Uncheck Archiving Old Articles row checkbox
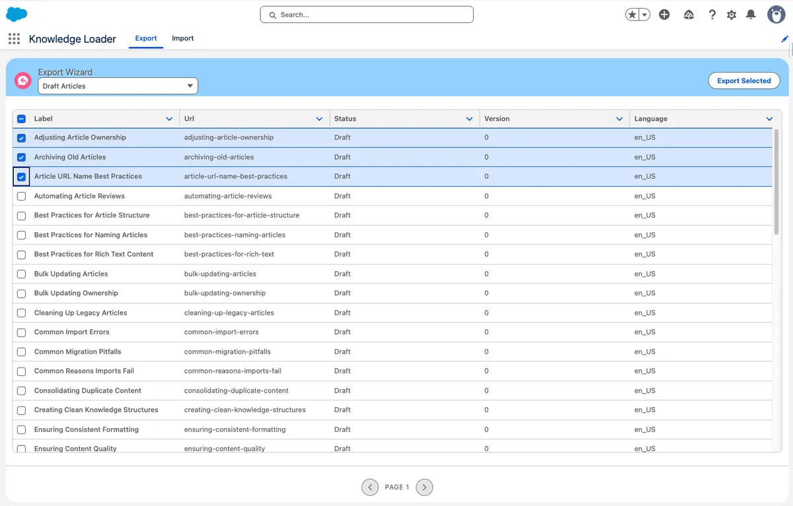The height and width of the screenshot is (506, 793). pyautogui.click(x=21, y=157)
